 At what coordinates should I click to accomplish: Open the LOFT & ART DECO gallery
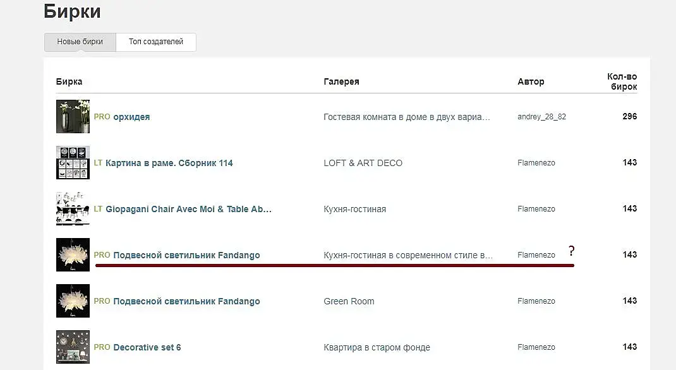(363, 163)
